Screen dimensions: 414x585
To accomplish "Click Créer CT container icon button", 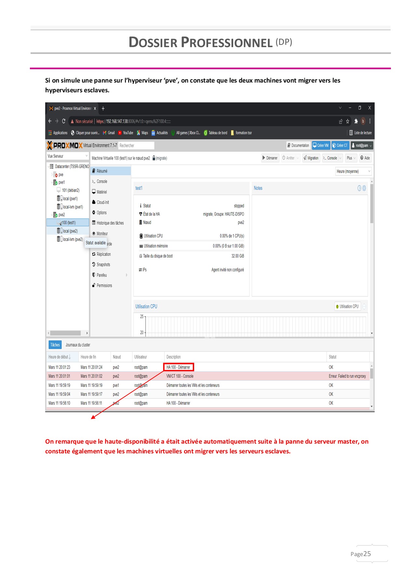I will [340, 145].
